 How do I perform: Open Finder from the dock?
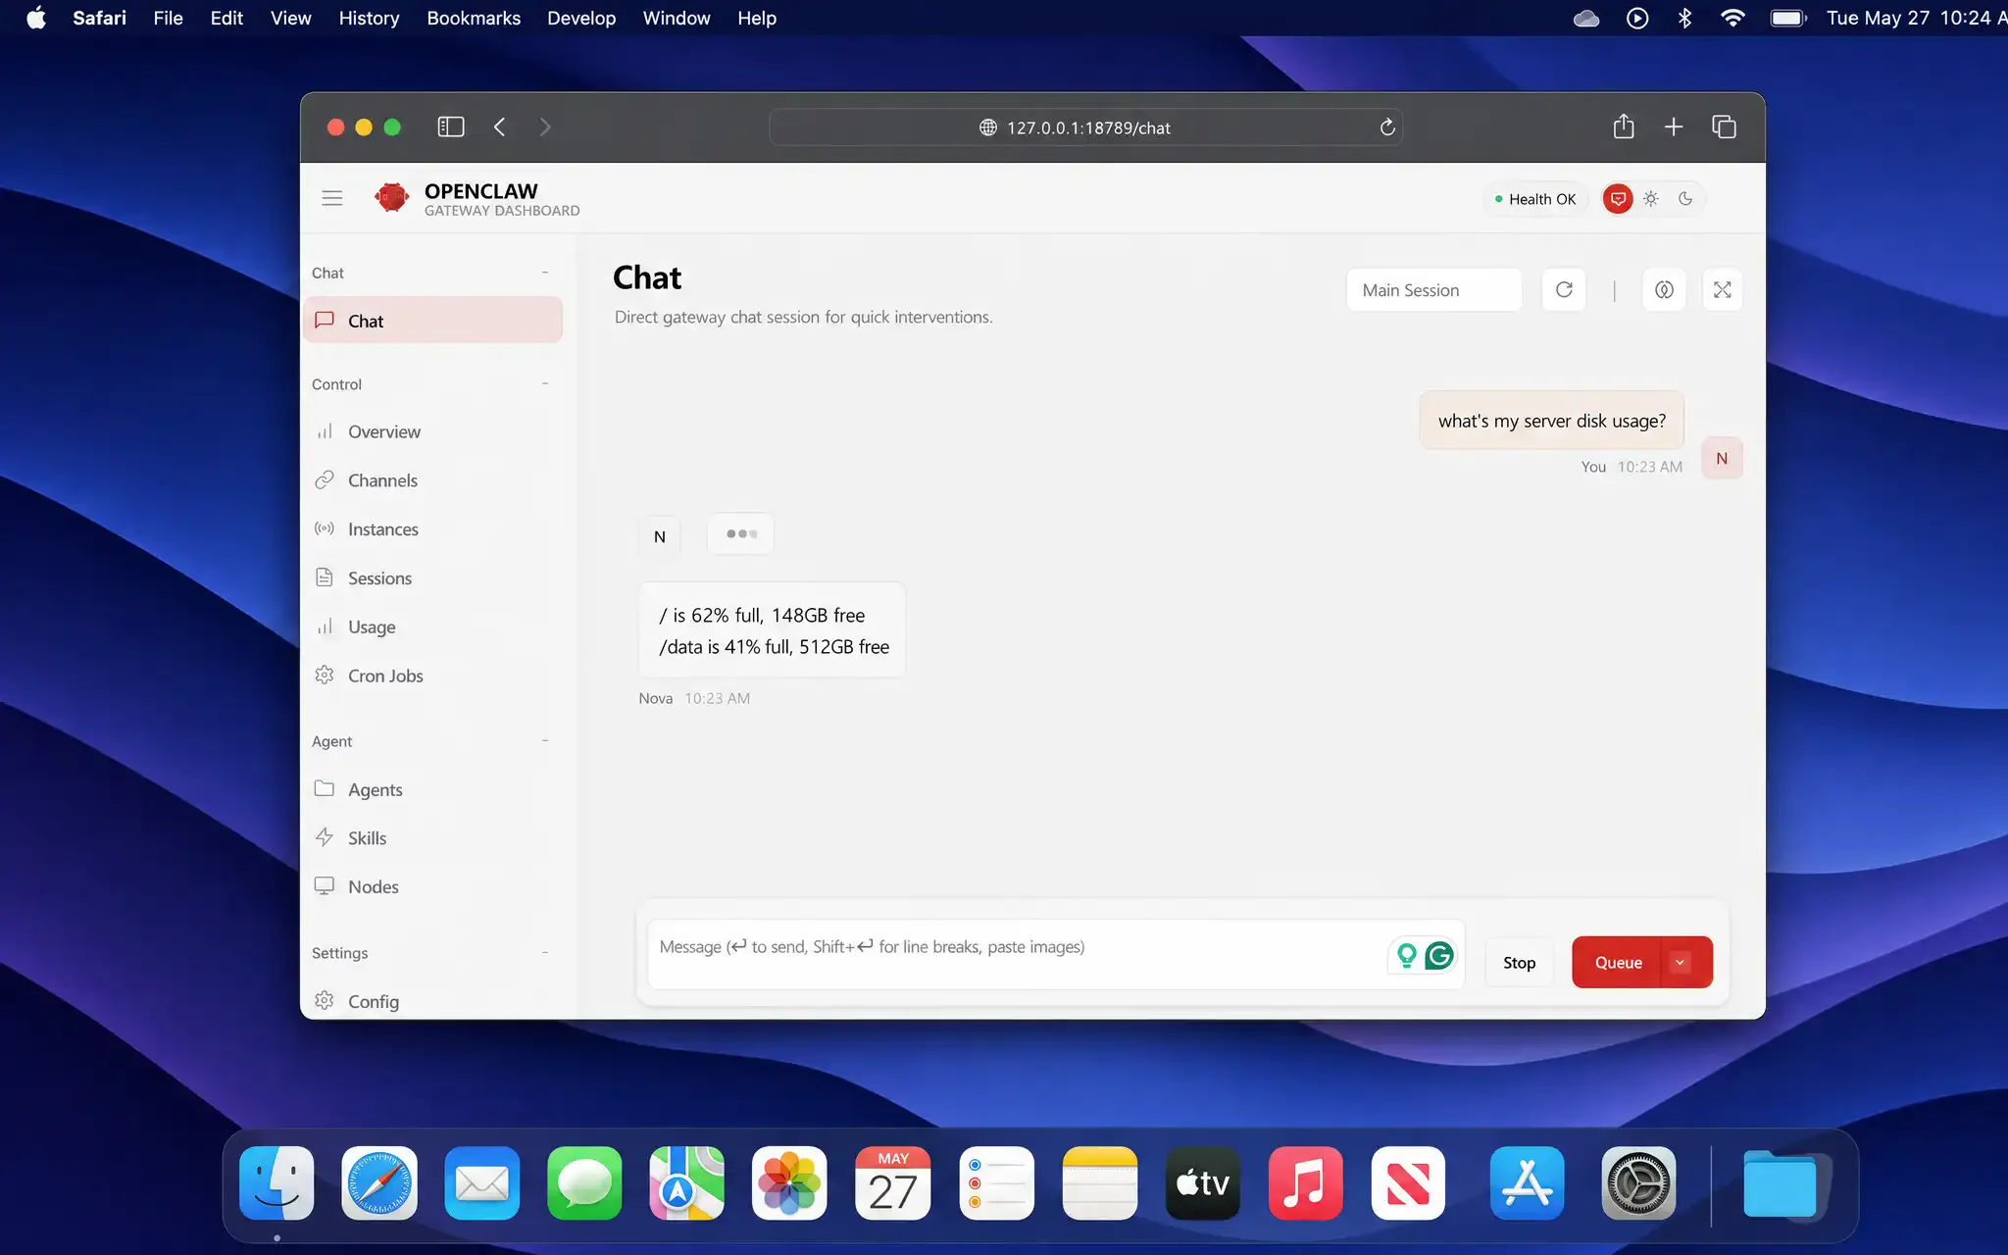[x=276, y=1183]
